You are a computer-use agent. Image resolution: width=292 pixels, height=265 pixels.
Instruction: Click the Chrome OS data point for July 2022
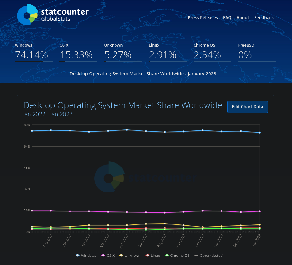[146, 230]
